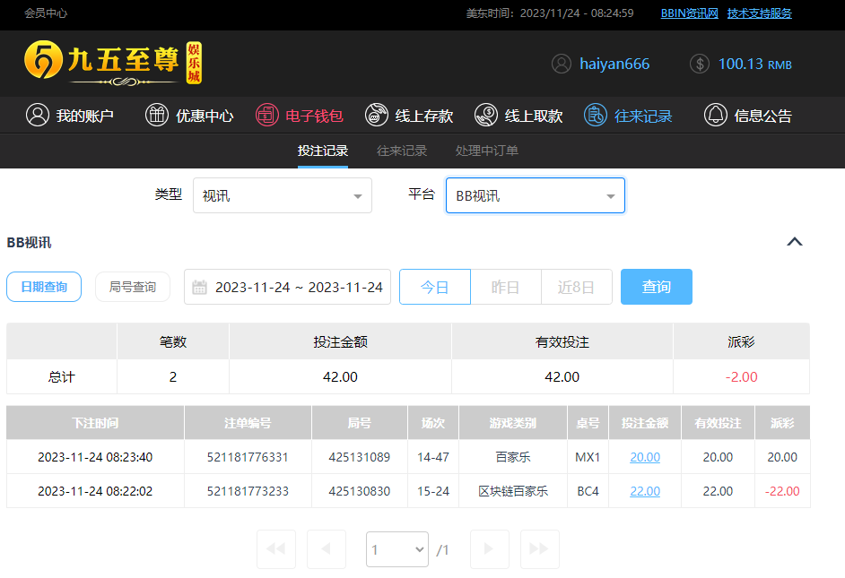The width and height of the screenshot is (845, 578).
Task: Switch to the 往来记录 sub-tab
Action: 402,151
